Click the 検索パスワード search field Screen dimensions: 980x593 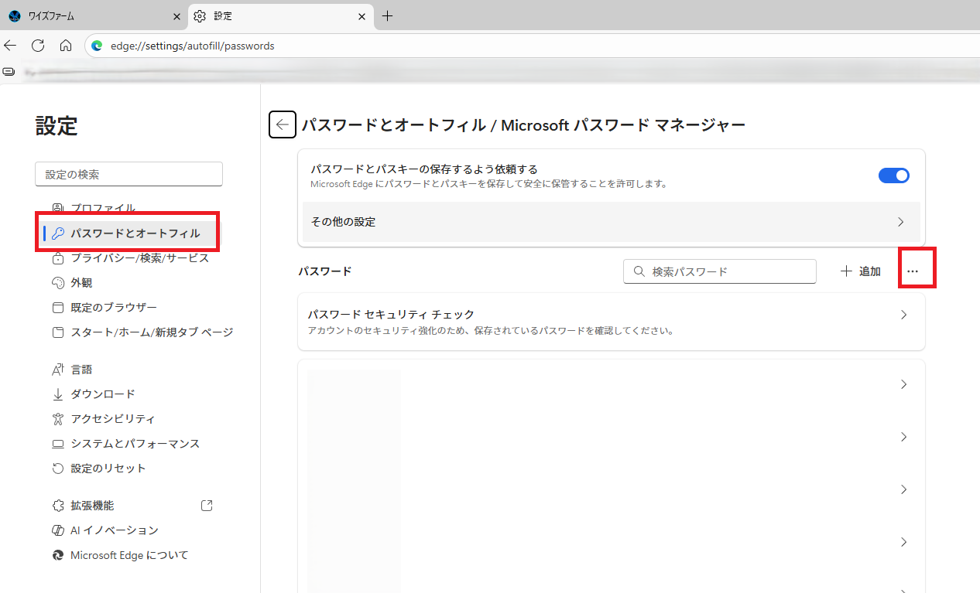(728, 271)
